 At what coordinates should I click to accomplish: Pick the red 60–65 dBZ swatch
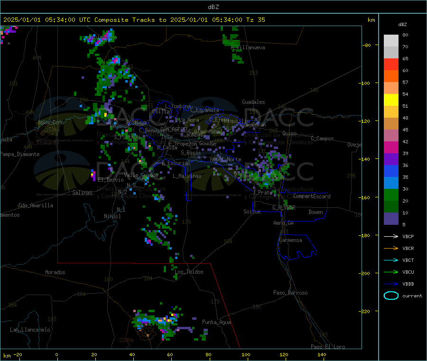(391, 64)
